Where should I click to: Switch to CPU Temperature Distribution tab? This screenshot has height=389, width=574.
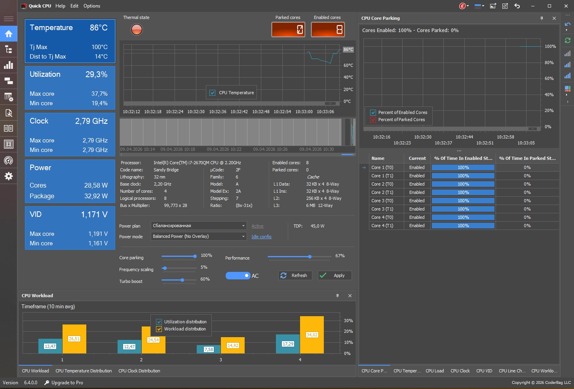click(84, 371)
